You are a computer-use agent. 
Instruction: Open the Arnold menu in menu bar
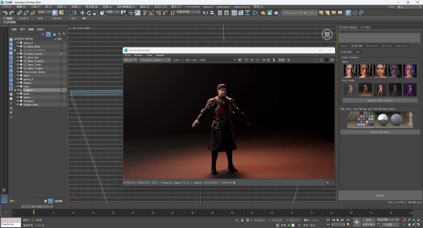coord(208,7)
